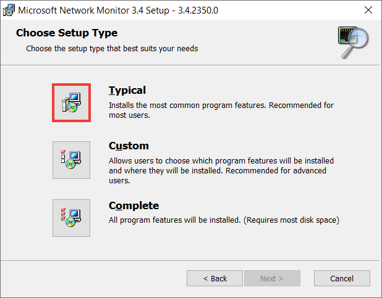The height and width of the screenshot is (298, 382).
Task: Open the installer icon in title bar
Action: coord(9,10)
